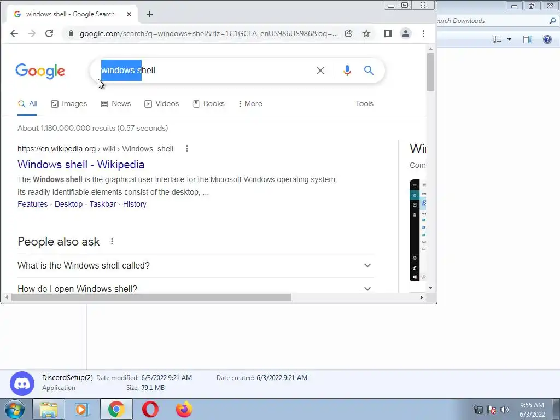This screenshot has height=420, width=560.
Task: Launch Opera from the taskbar
Action: pos(150,409)
